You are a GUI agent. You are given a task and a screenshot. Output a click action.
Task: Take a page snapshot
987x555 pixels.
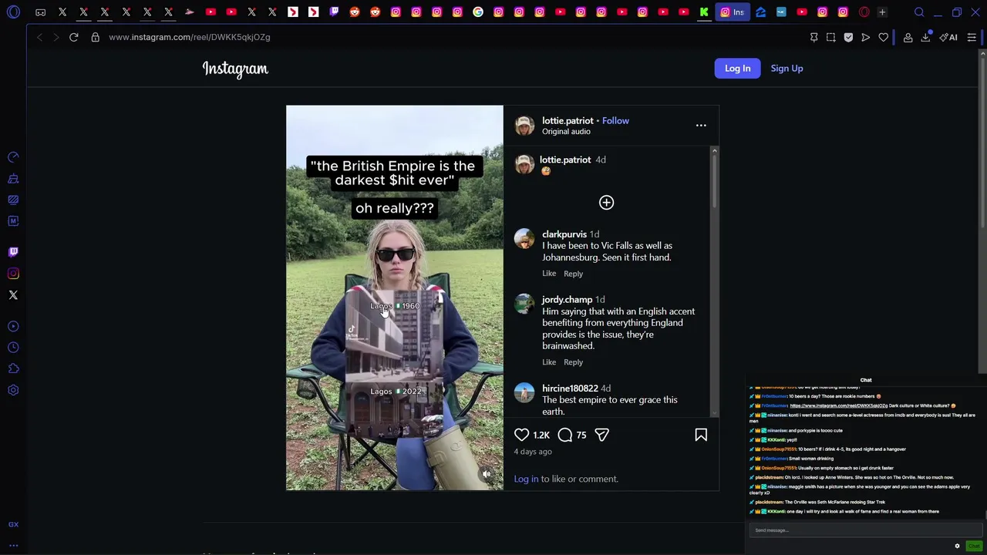click(x=831, y=37)
